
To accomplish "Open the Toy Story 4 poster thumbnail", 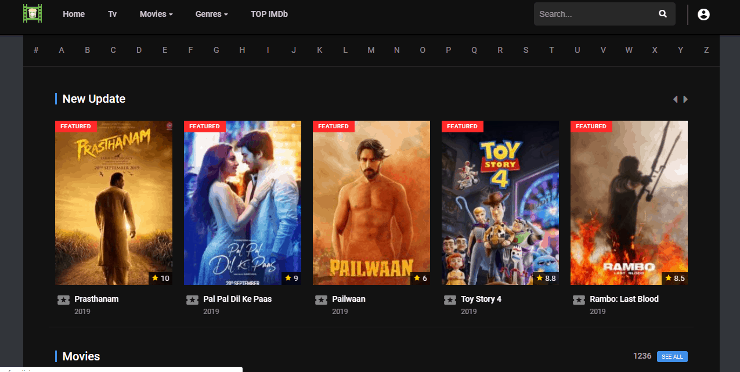I will click(x=500, y=203).
